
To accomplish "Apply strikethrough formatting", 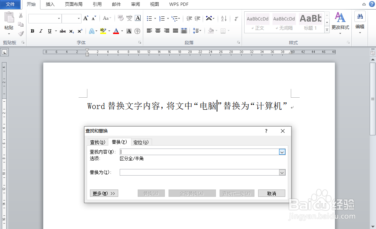I will coord(63,31).
